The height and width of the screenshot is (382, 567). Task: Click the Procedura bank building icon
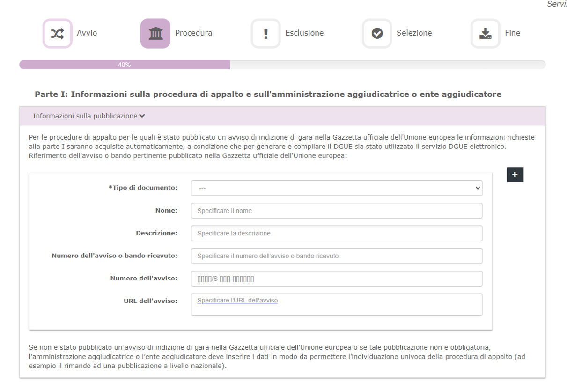(x=155, y=33)
